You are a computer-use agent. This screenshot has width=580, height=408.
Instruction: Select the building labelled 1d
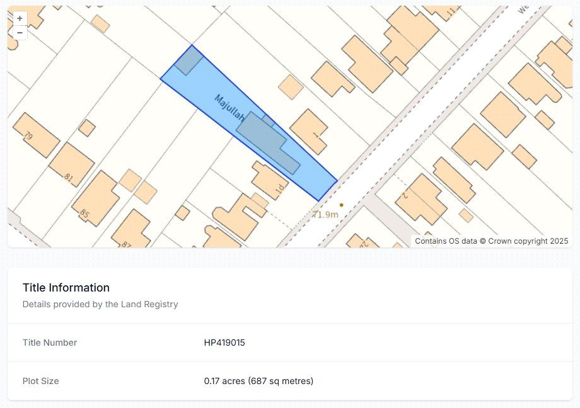(270, 181)
